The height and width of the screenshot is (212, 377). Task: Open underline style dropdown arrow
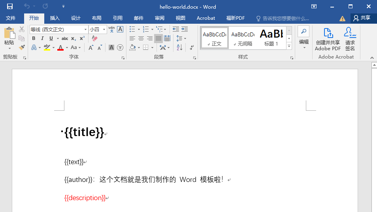click(x=58, y=38)
